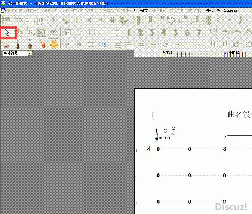Click the left arrow toolbar icon

coord(67,44)
